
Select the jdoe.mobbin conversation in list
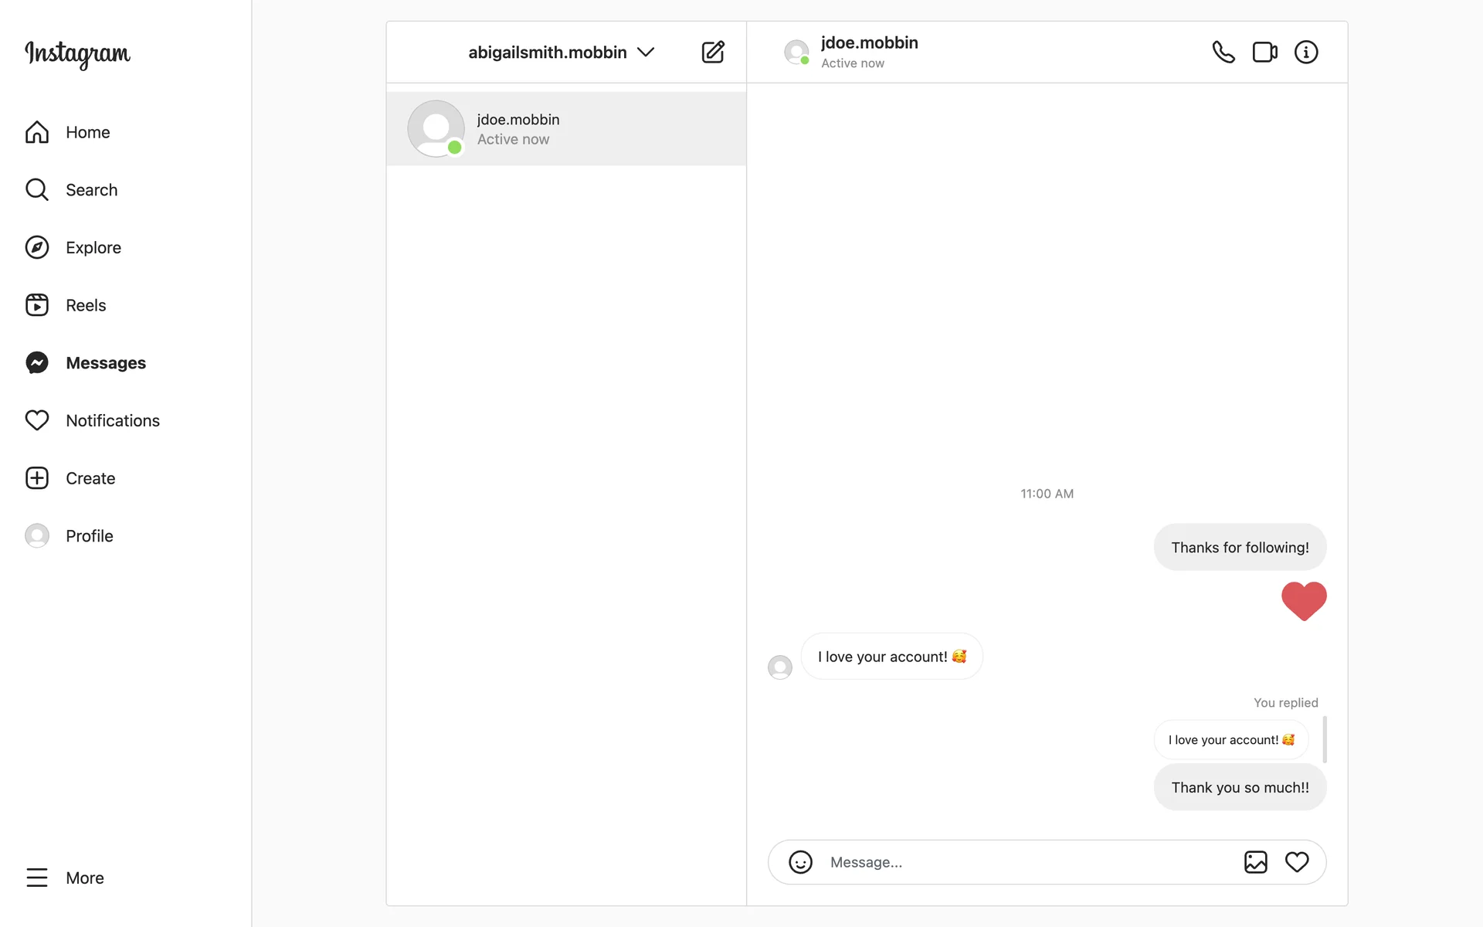(566, 129)
